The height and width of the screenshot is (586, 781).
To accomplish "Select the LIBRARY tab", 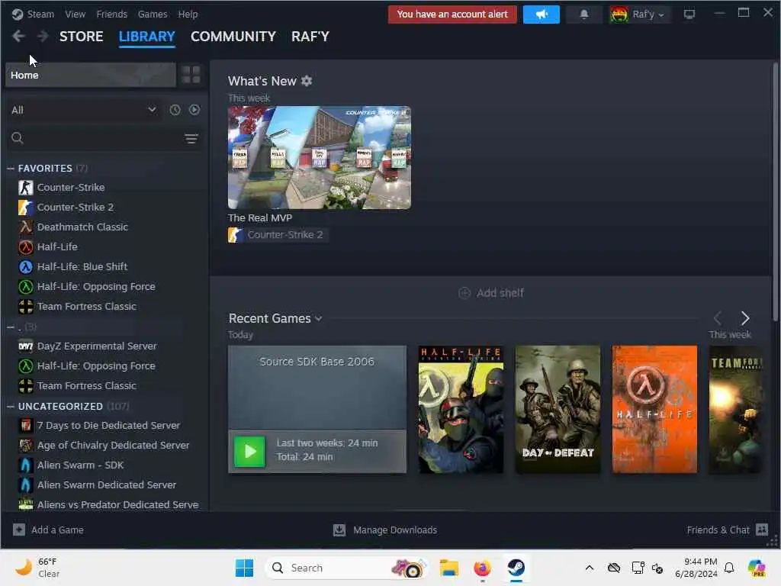I will coord(147,37).
